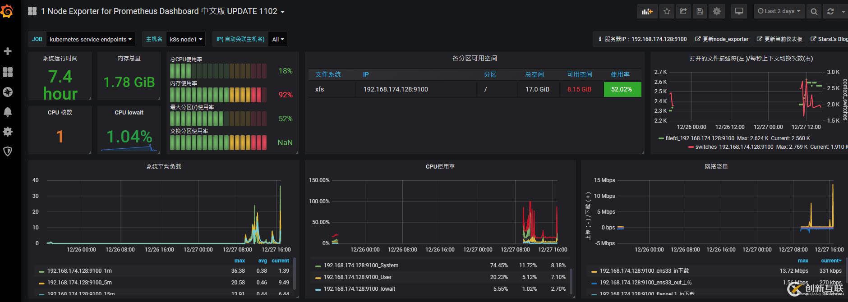
Task: Cycle view mode with monitor icon
Action: [x=739, y=11]
